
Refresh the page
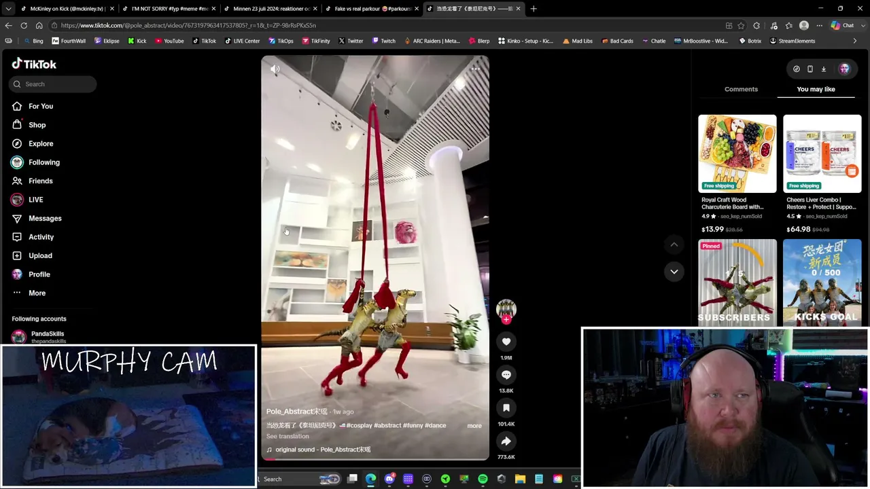coord(24,26)
